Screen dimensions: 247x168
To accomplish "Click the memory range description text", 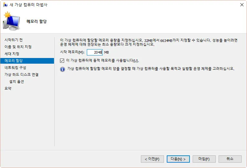I will [x=149, y=42].
